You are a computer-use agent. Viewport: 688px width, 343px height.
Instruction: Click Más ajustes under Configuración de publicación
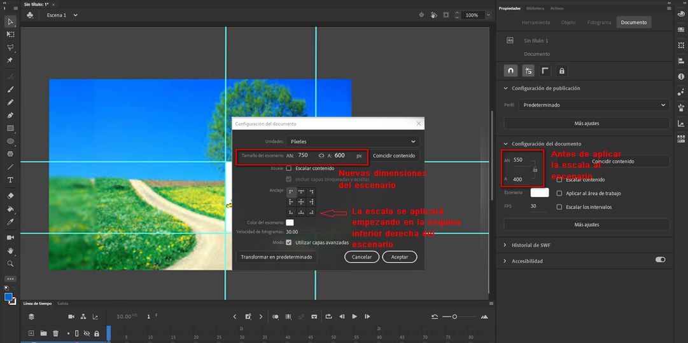point(587,123)
